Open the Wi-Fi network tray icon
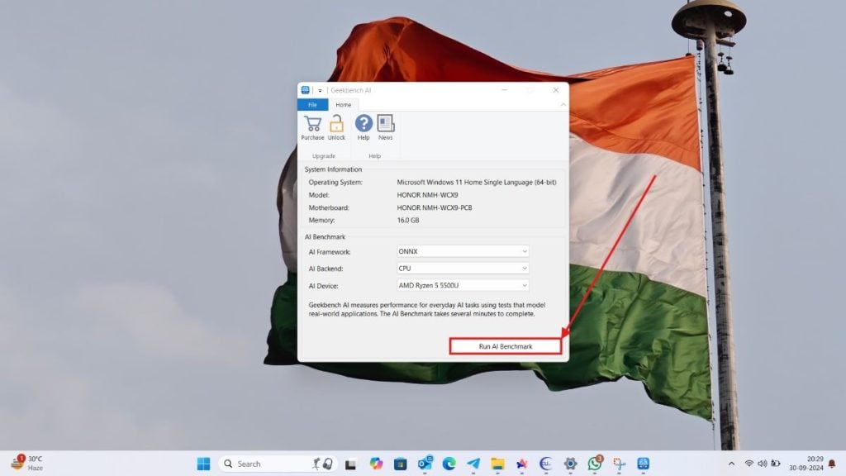Screen dimensions: 846x476 coord(749,464)
